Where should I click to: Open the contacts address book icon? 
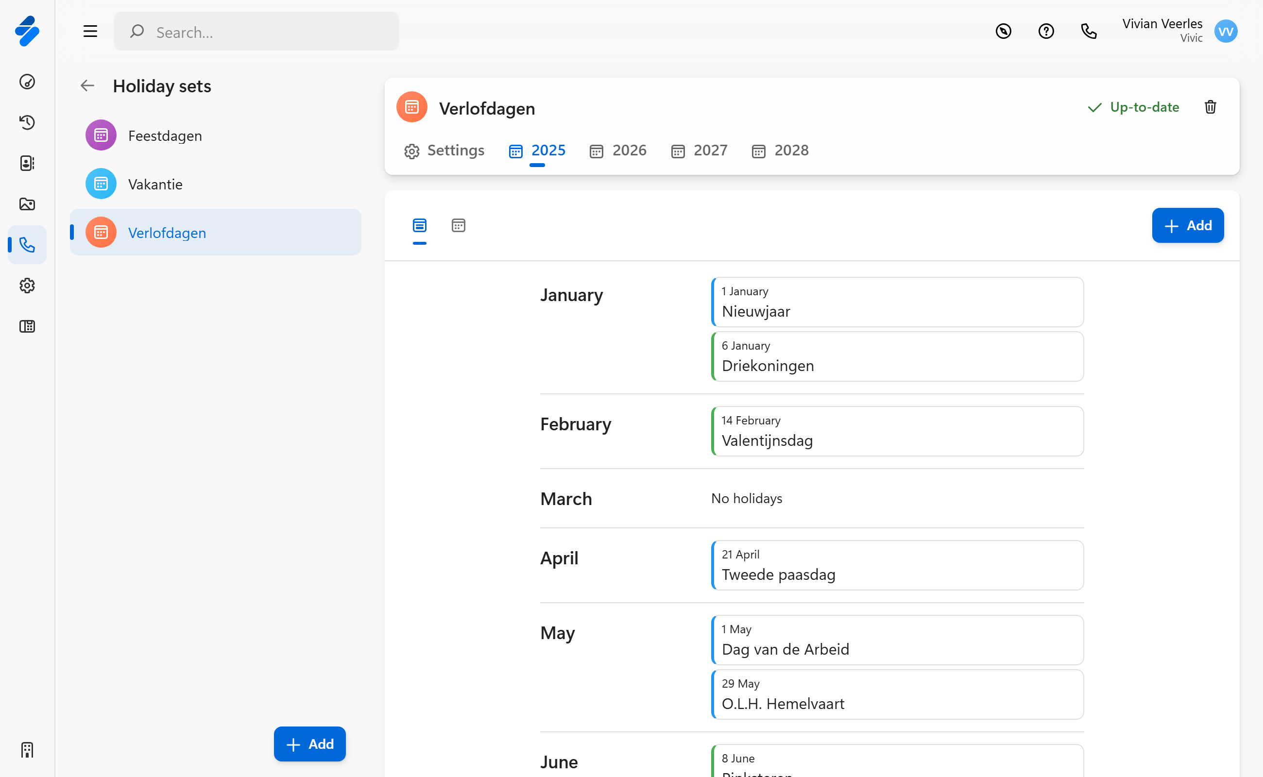pos(27,163)
